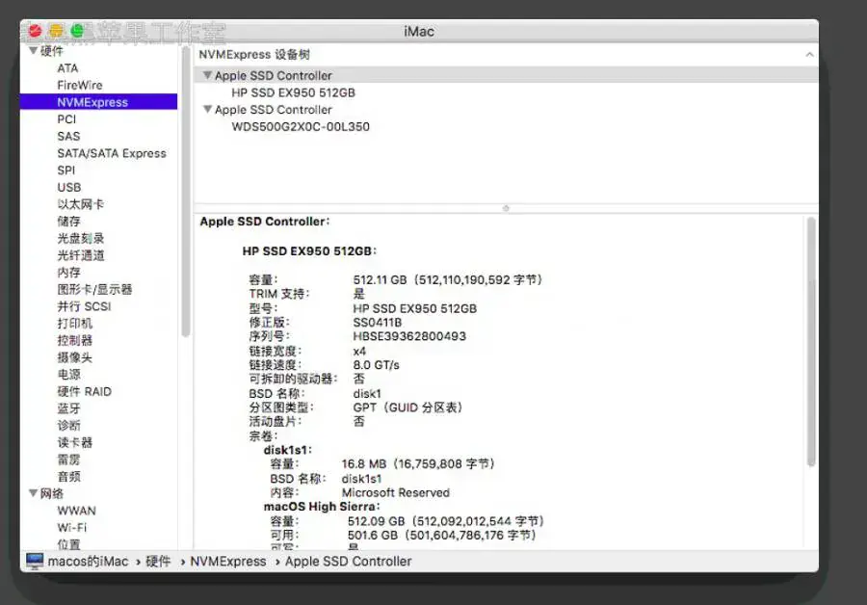Open 内存 memory section
This screenshot has height=605, width=867.
pyautogui.click(x=68, y=272)
